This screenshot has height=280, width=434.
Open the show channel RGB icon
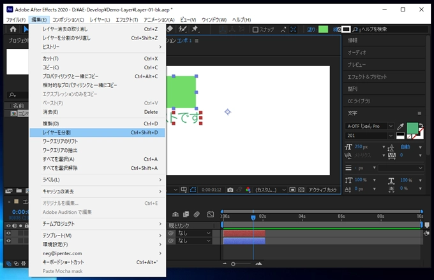point(248,190)
